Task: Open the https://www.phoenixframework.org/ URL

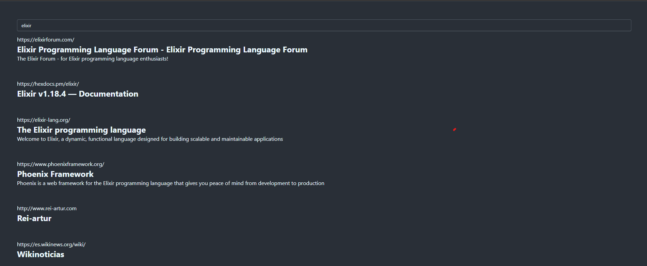Action: (x=61, y=164)
